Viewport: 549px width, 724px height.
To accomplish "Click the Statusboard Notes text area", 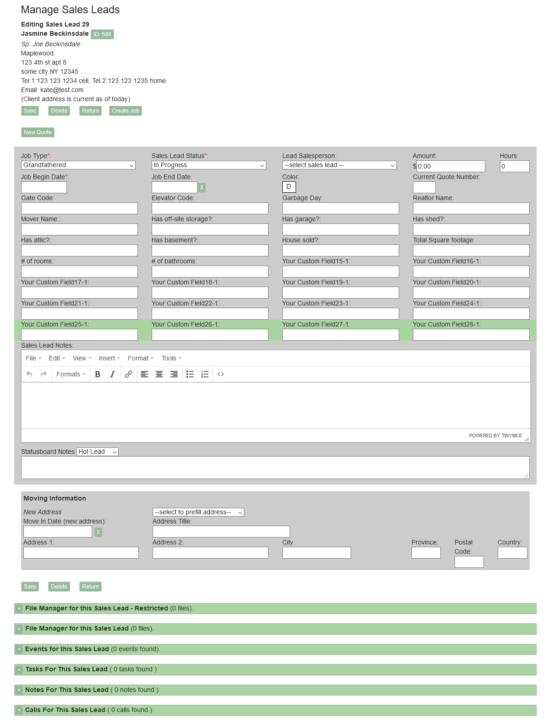I will 275,468.
